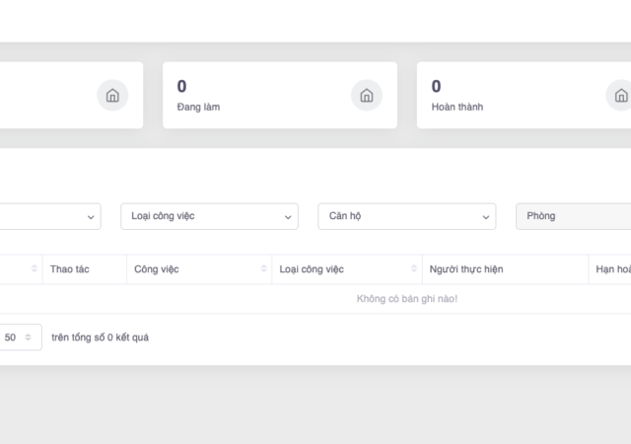Viewport: 631px width, 444px height.
Task: Click the Công việc column header text
Action: point(156,269)
